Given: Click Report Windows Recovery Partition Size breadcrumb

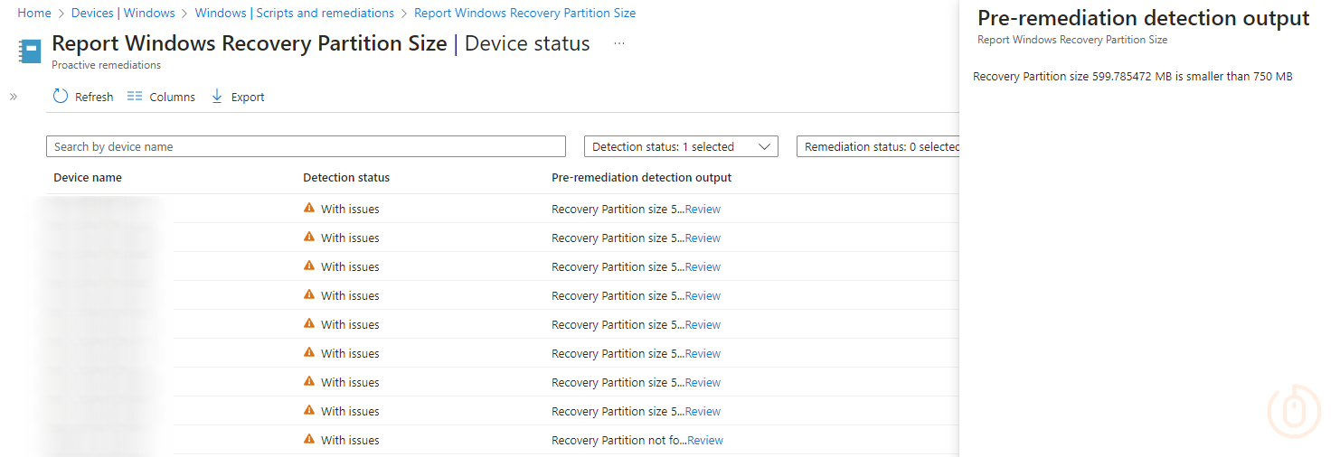Looking at the screenshot, I should [524, 13].
